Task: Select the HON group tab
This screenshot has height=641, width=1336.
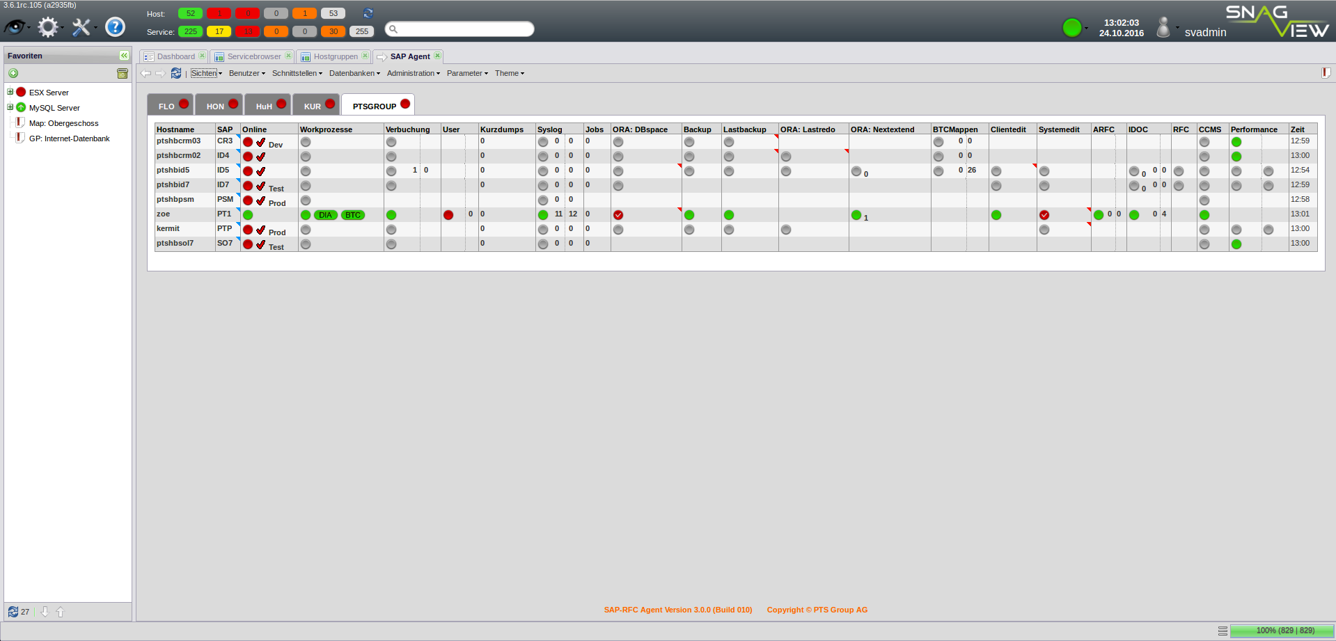Action: pos(219,105)
